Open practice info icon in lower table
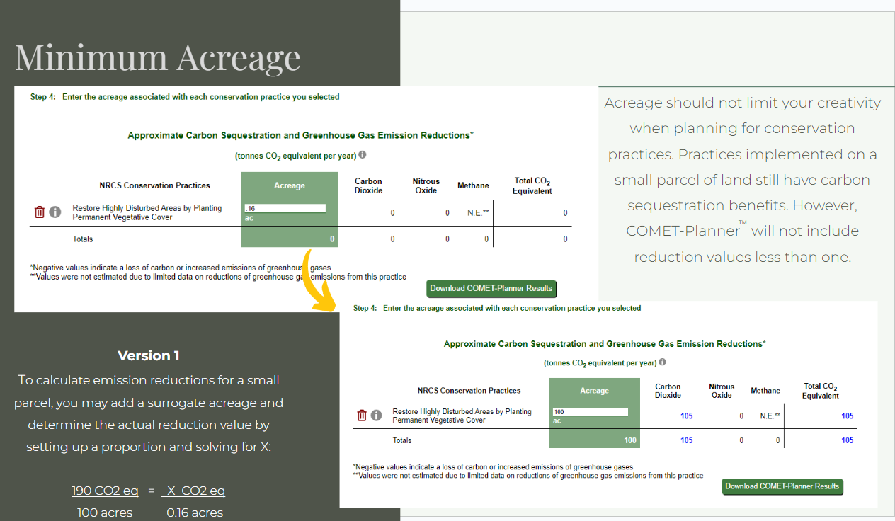This screenshot has height=521, width=895. [x=377, y=416]
